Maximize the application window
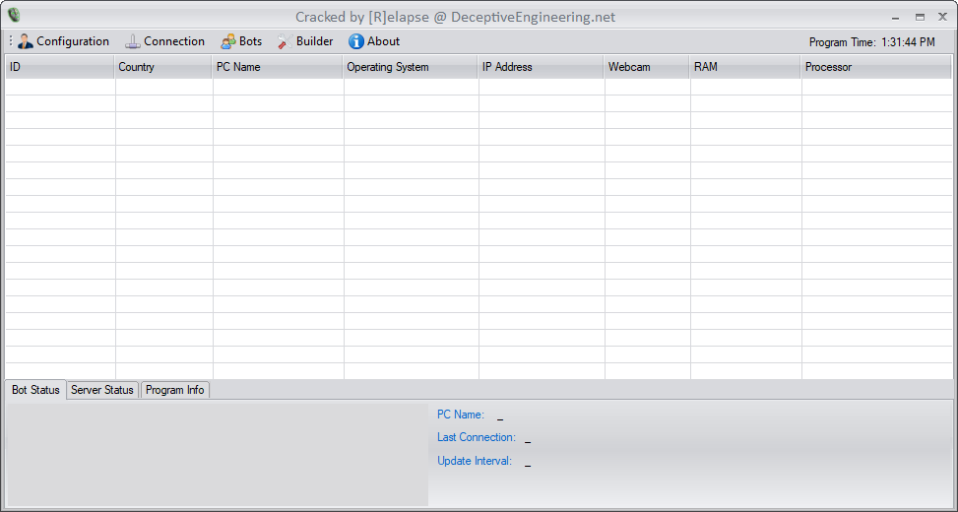Screen dimensions: 958x512 pos(920,17)
